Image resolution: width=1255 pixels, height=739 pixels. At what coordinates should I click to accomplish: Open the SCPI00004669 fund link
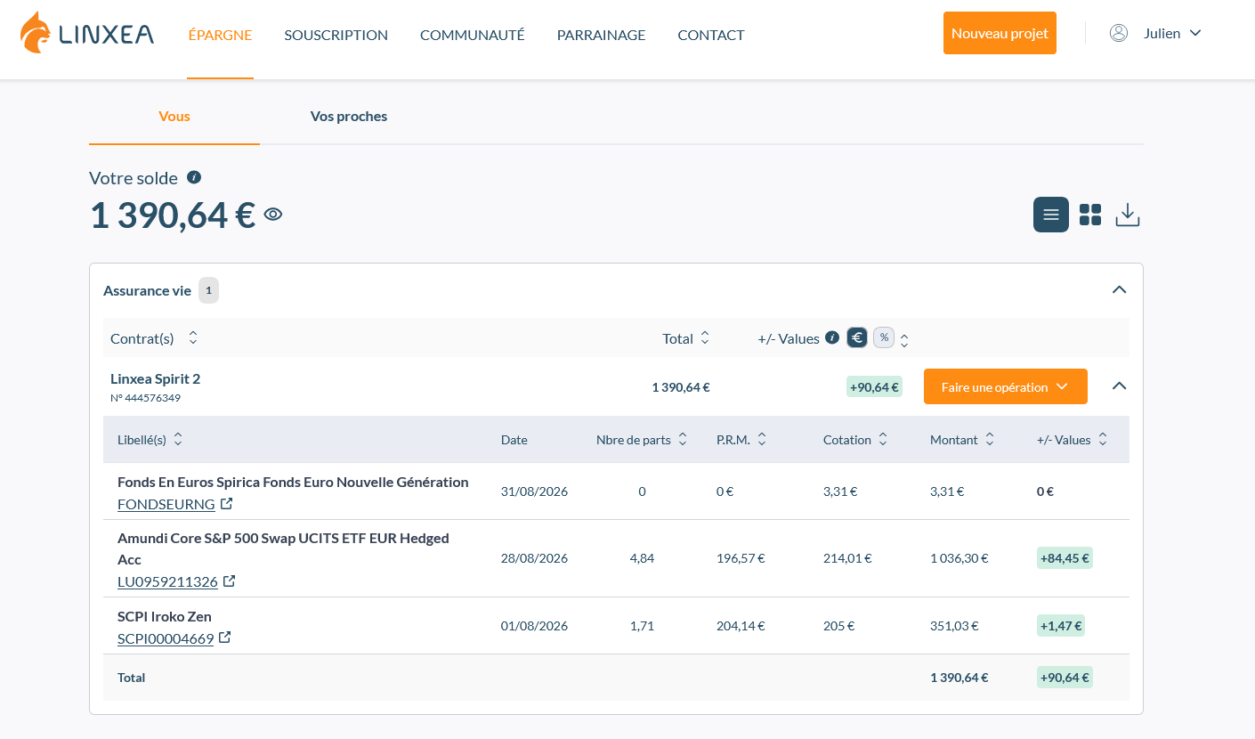[x=166, y=638]
